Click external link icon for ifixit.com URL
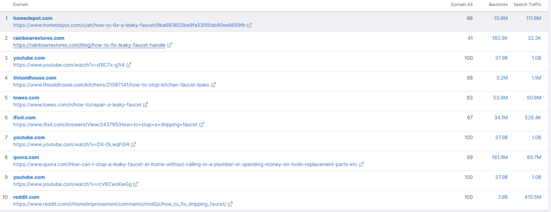 coord(202,124)
